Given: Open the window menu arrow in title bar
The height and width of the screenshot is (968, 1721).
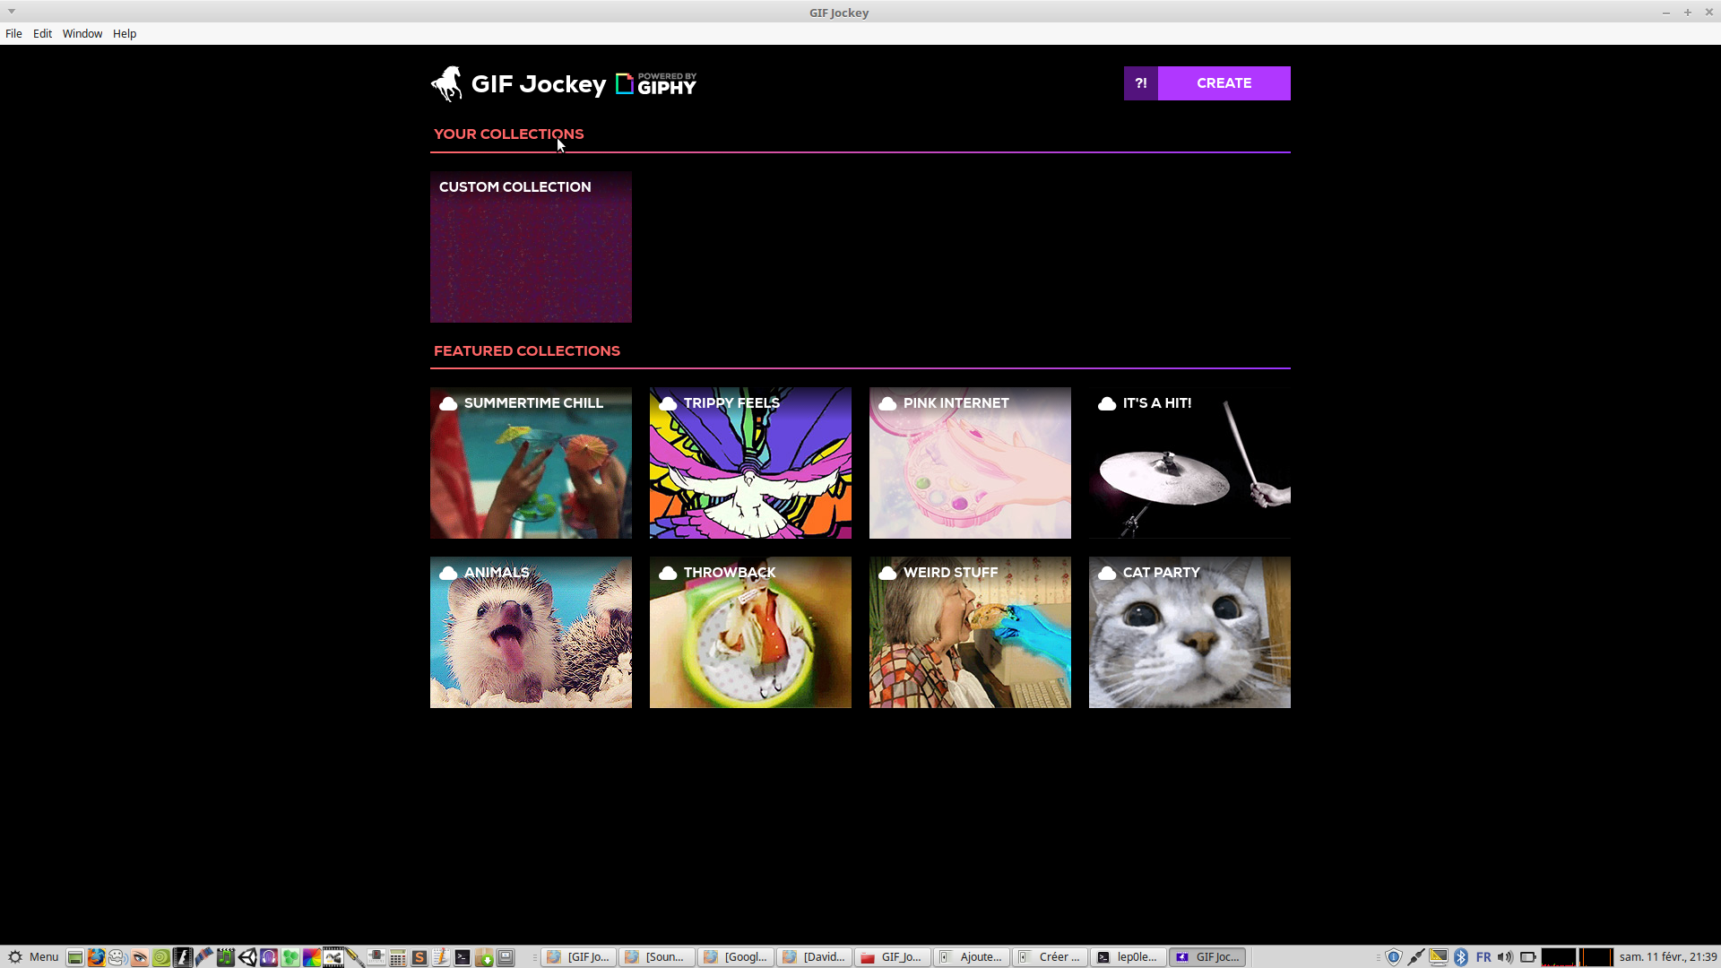Looking at the screenshot, I should [12, 12].
